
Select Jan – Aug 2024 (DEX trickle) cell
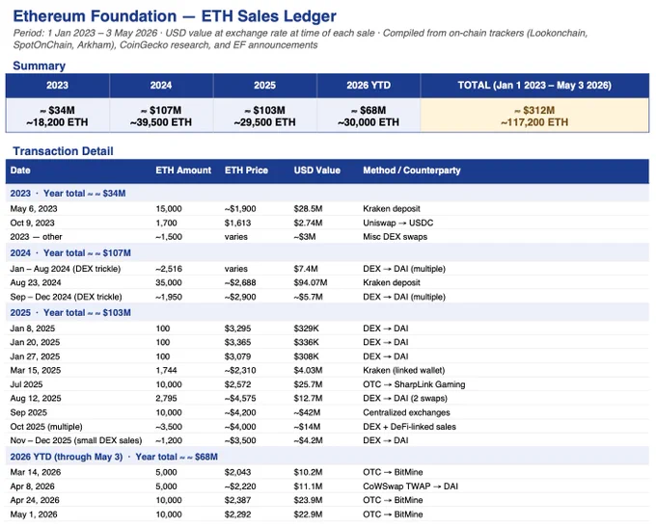(66, 269)
